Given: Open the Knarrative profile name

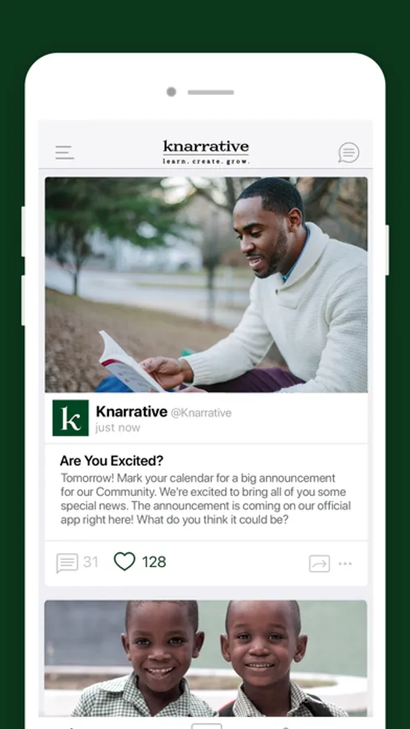Looking at the screenshot, I should coord(131,411).
